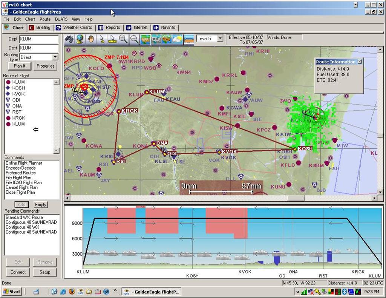Open the Help menu
Image resolution: width=386 pixels, height=298 pixels.
point(88,19)
